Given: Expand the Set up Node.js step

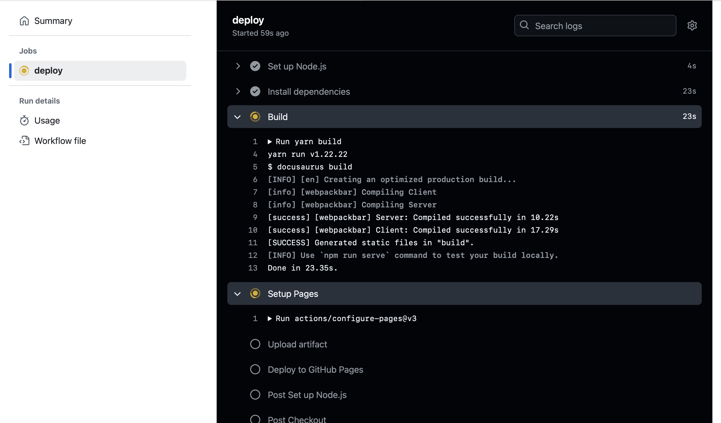Looking at the screenshot, I should [x=238, y=66].
